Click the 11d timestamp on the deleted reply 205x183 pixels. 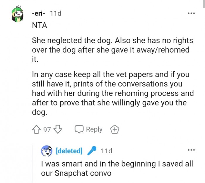106,151
